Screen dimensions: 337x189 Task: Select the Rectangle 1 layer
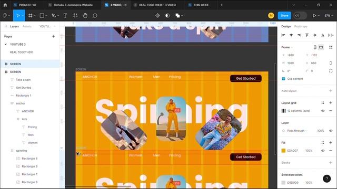[23, 96]
